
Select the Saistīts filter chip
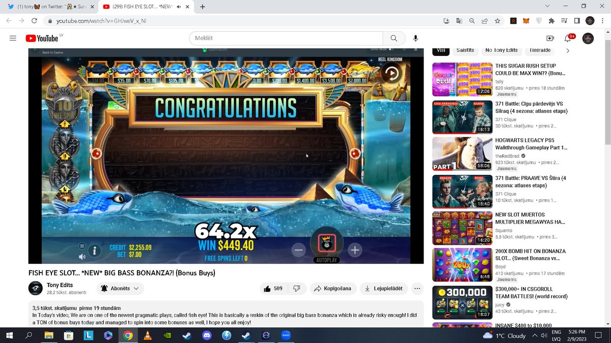(x=465, y=50)
